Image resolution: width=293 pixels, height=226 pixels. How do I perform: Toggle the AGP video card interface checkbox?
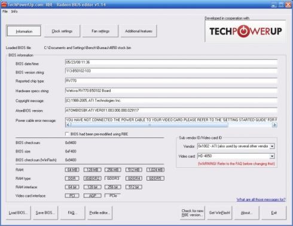coord(93,196)
